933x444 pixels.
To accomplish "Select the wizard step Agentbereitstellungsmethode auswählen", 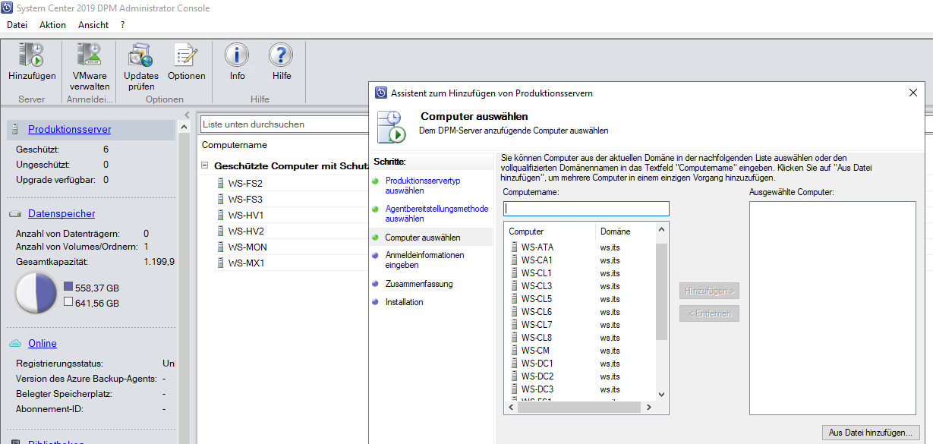I will pyautogui.click(x=437, y=214).
